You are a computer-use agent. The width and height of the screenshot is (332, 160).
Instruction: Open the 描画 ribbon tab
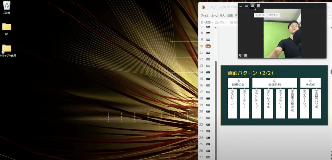coord(230,15)
